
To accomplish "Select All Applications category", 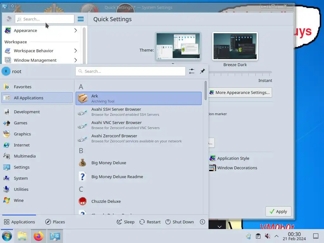I will coord(37,98).
